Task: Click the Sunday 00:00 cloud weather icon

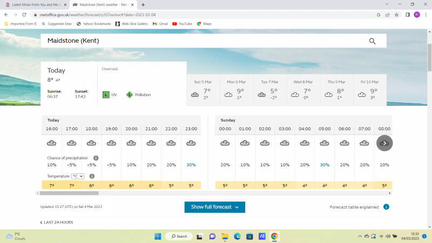Action: point(225,143)
